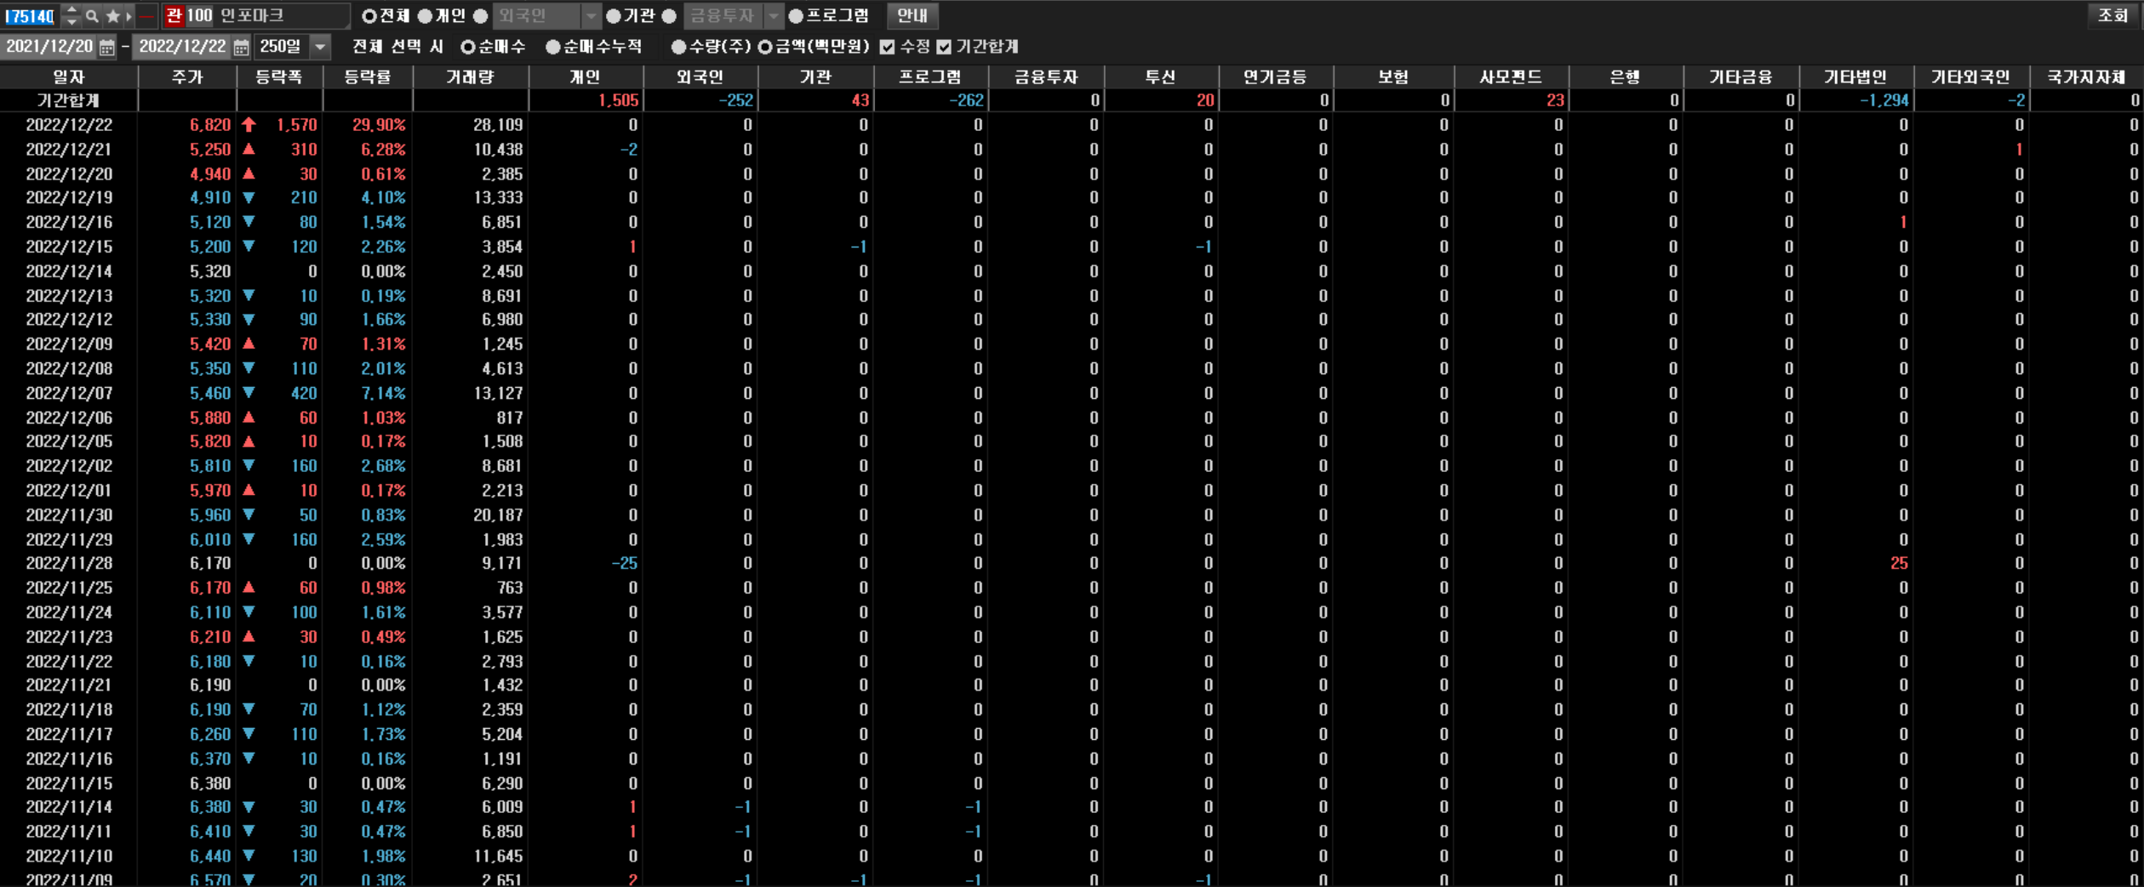This screenshot has height=887, width=2144.
Task: Open calendar for end date 2022/12/22
Action: (242, 47)
